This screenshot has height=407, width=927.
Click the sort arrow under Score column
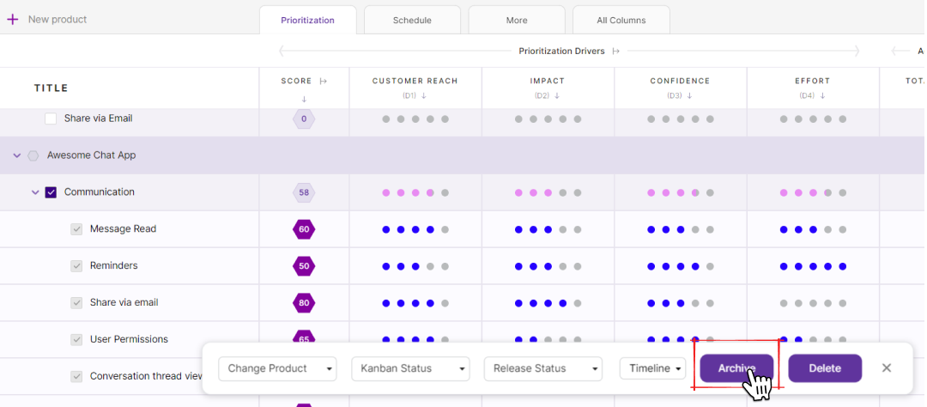[x=304, y=99]
